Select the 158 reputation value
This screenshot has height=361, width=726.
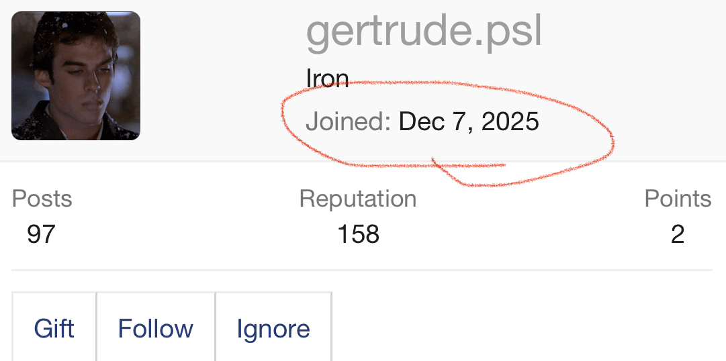pyautogui.click(x=358, y=234)
